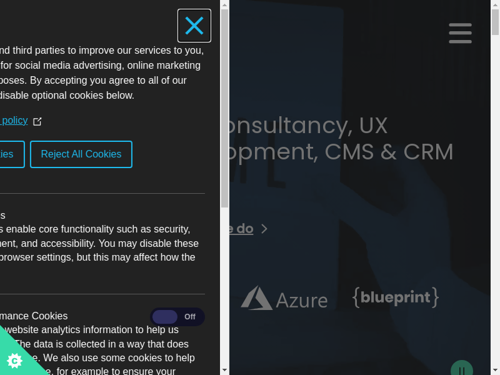500x375 pixels.
Task: Turn on the Performance Cookies toggle
Action: 177,317
